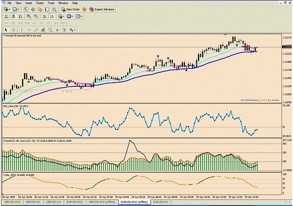Expand the Profiles dropdown arrow
Image resolution: width=293 pixels, height=206 pixels.
pyautogui.click(x=18, y=9)
